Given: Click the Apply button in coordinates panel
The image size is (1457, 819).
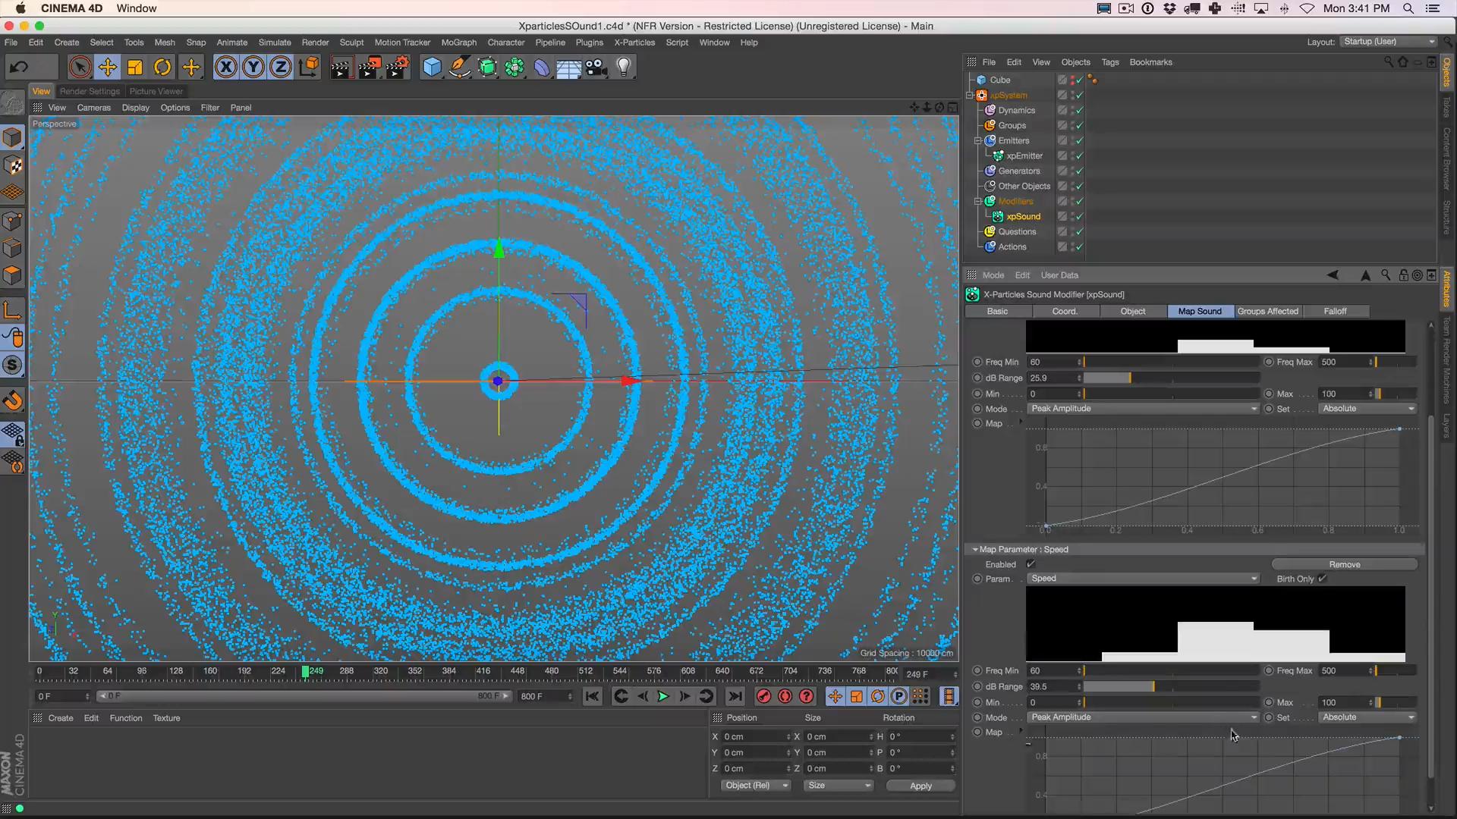Looking at the screenshot, I should [920, 786].
